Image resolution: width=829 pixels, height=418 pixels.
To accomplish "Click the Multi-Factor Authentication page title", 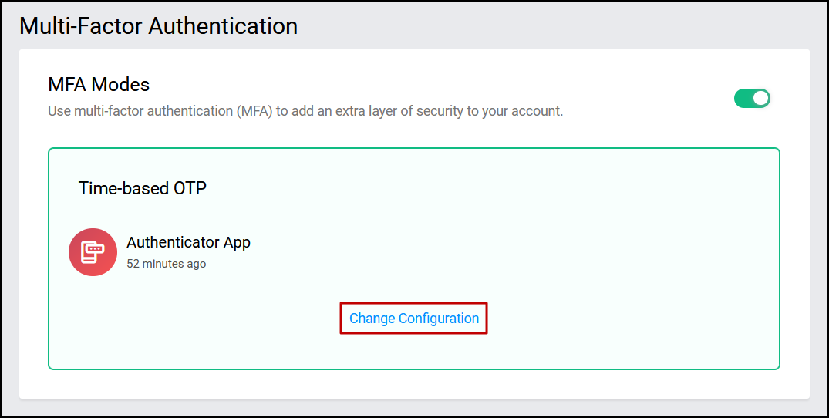I will coord(158,25).
